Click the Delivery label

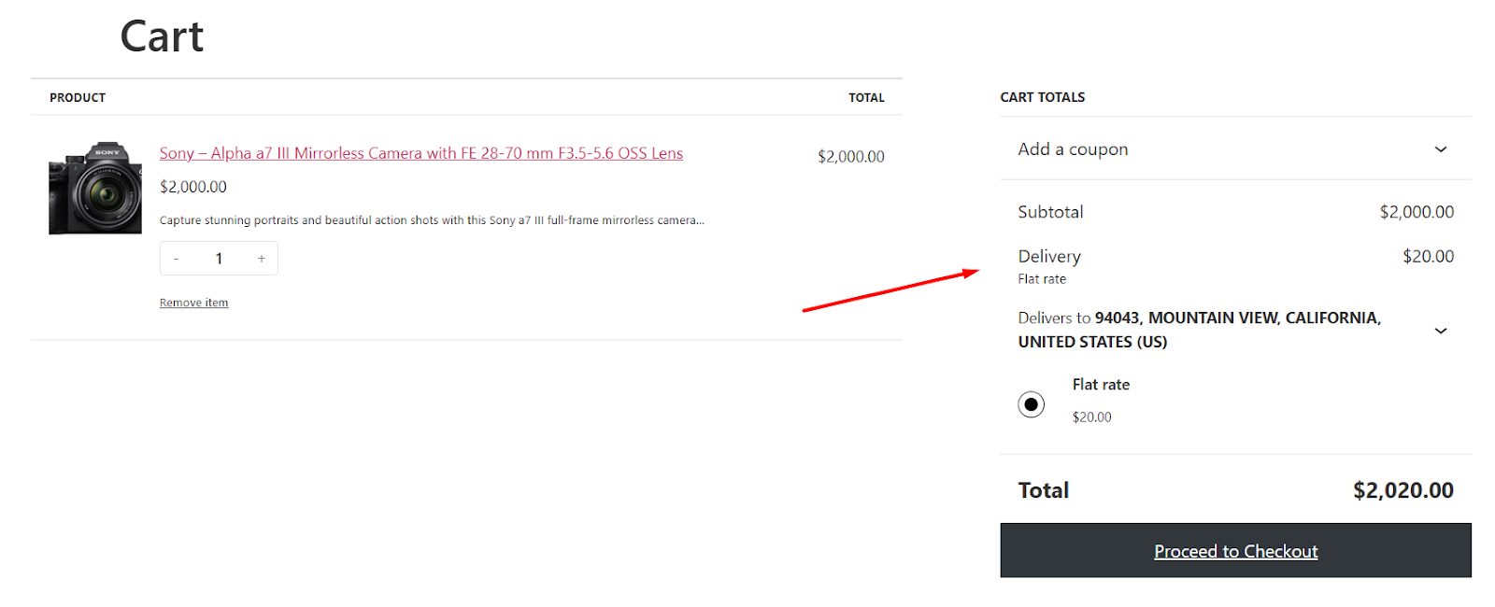pyautogui.click(x=1049, y=256)
